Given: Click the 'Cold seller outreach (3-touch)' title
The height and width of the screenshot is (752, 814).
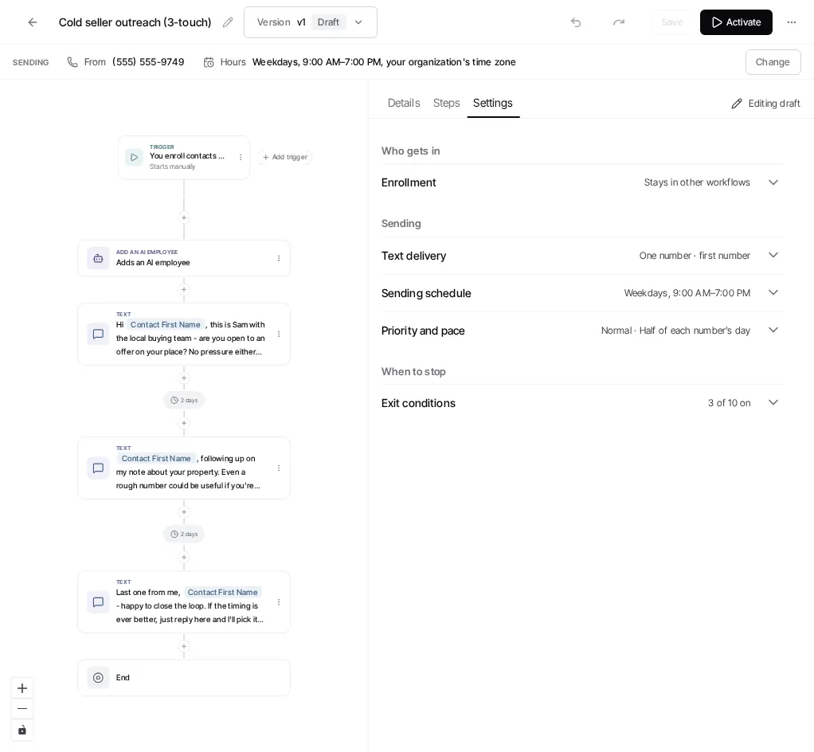Looking at the screenshot, I should (x=135, y=22).
